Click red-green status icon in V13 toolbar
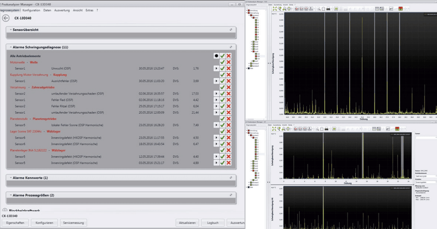Screen dimensions: 437x229 click(401, 9)
